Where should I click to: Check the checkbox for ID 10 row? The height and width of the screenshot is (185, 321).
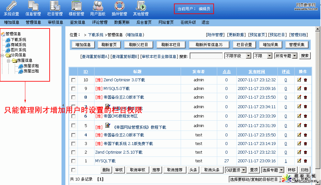pyautogui.click(x=73, y=80)
